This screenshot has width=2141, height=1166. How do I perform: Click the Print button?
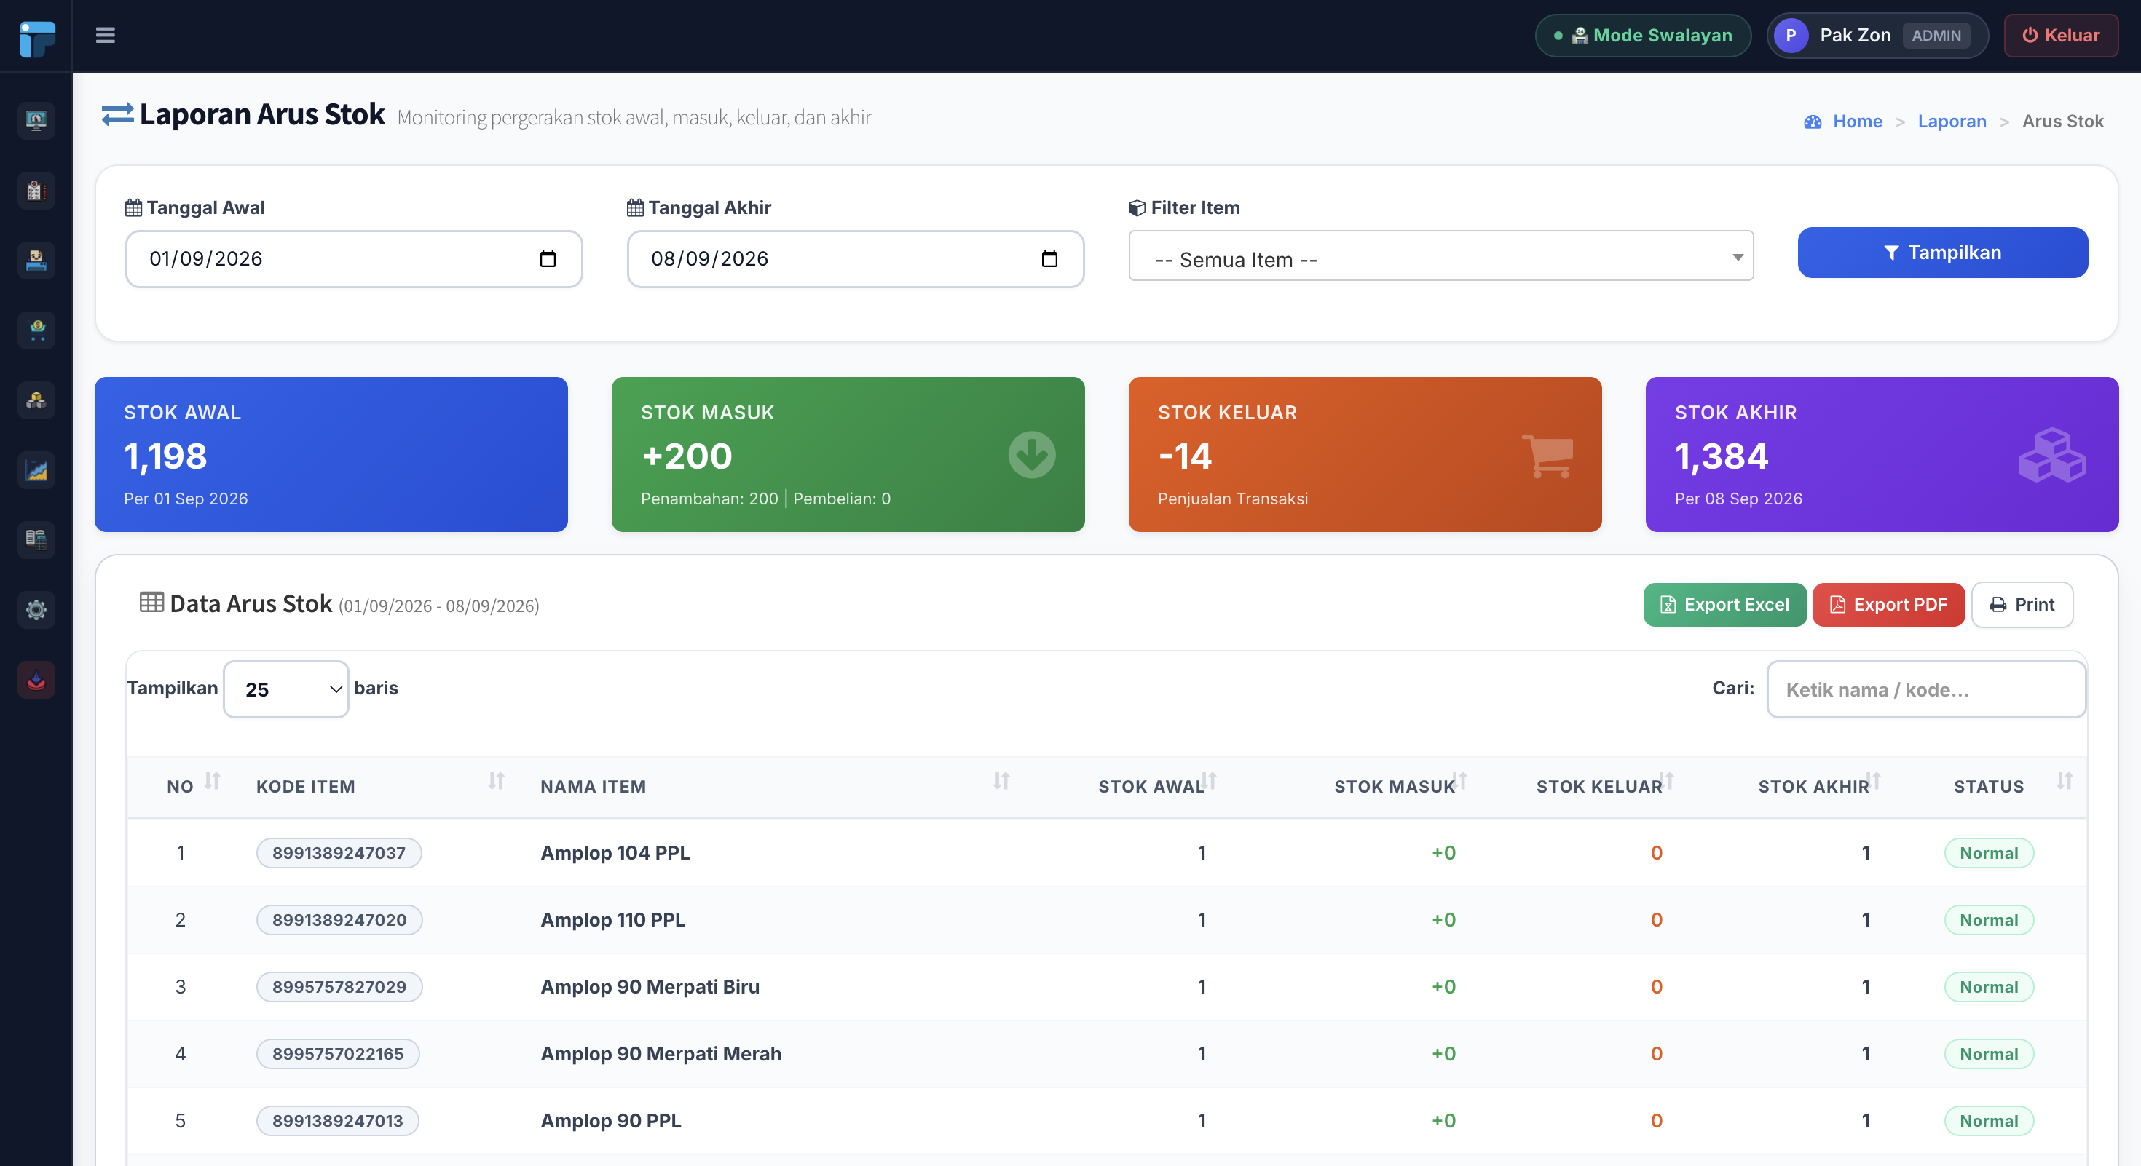(2022, 605)
